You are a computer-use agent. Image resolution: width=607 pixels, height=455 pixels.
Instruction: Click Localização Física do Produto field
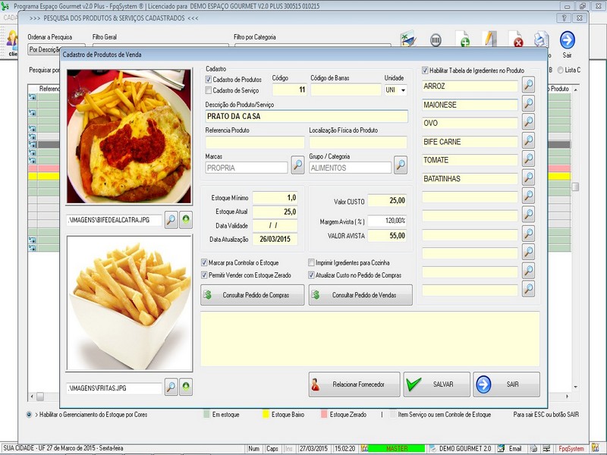358,143
